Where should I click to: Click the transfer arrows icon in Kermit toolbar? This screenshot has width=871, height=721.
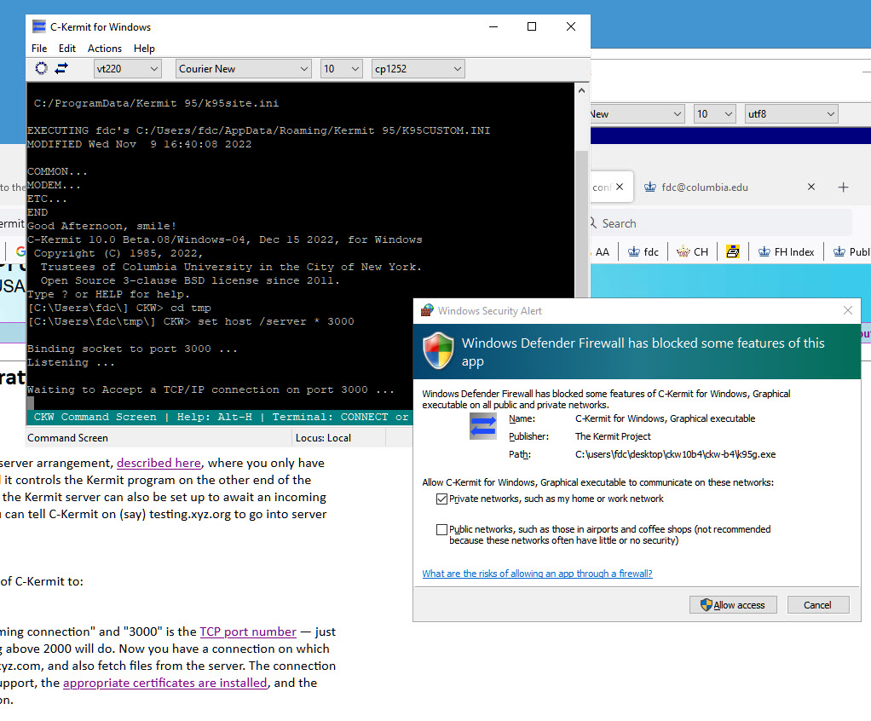pos(61,68)
